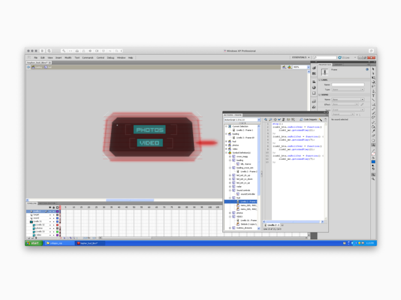401x300 pixels.
Task: Select the Text tool
Action: 373,95
